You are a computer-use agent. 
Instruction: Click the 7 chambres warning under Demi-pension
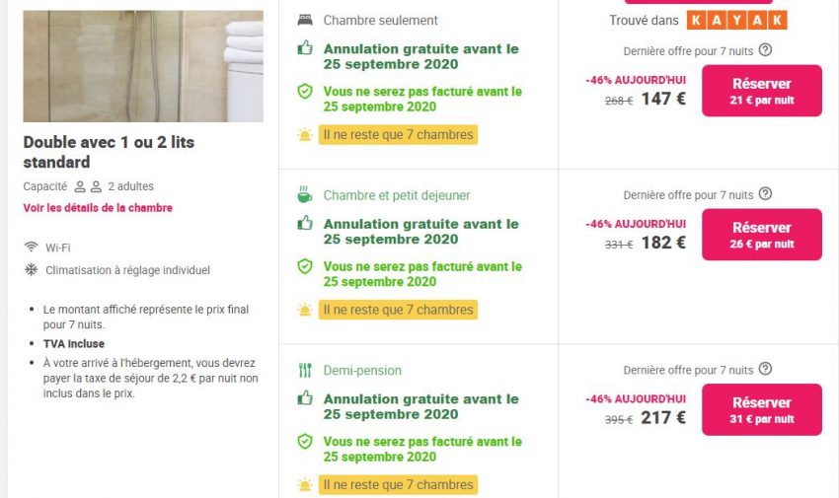point(398,485)
